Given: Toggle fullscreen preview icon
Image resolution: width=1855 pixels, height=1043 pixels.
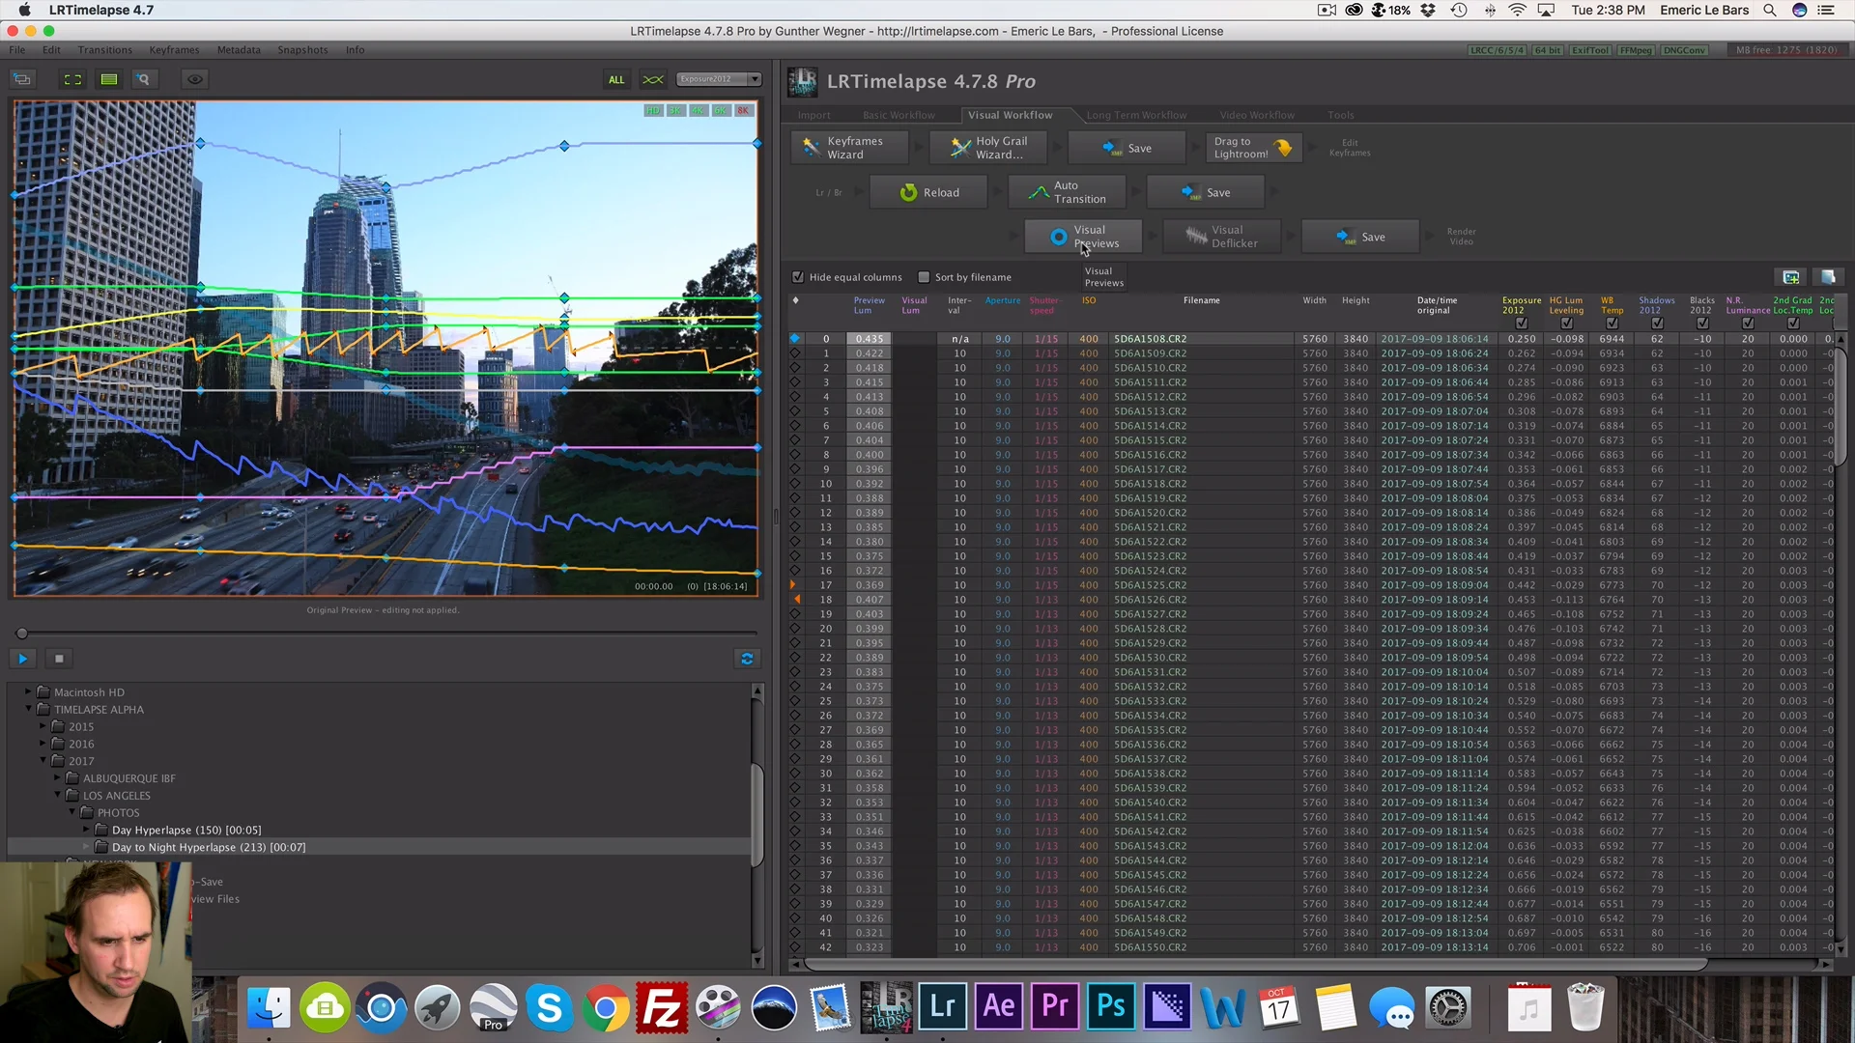Looking at the screenshot, I should (72, 79).
